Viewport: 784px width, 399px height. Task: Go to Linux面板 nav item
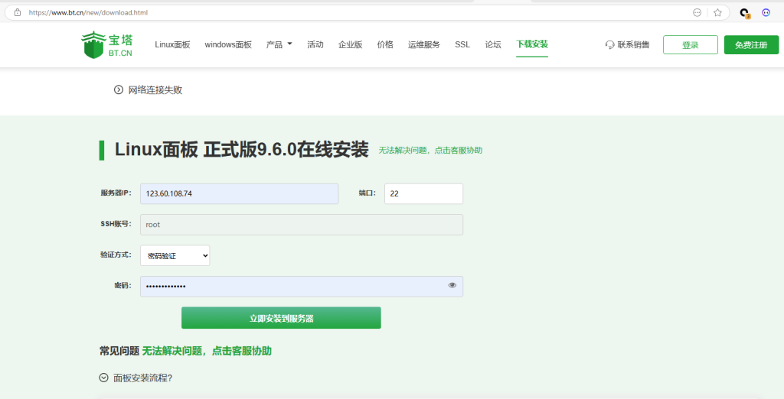pyautogui.click(x=172, y=44)
